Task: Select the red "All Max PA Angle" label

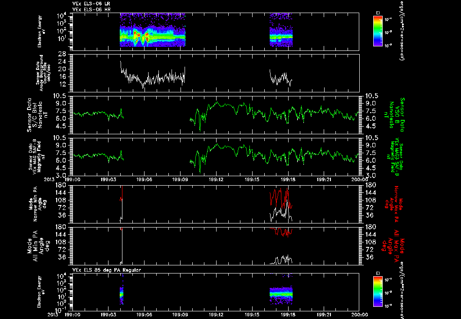Action: (x=394, y=246)
